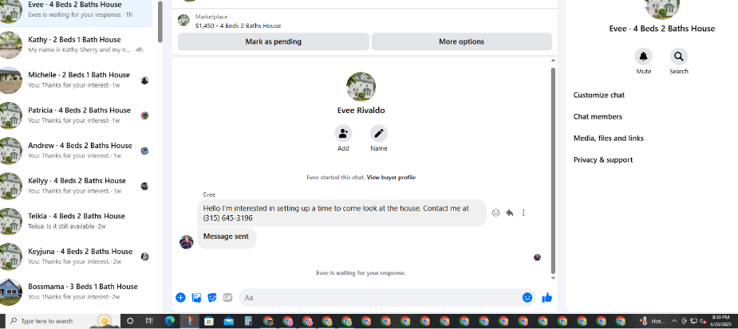
Task: Open more actions dots beside Evee's message
Action: click(523, 213)
